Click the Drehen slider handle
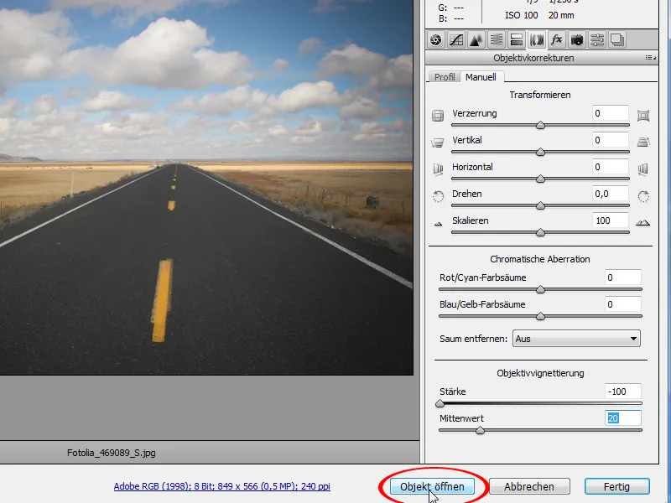671x503 pixels. point(540,205)
